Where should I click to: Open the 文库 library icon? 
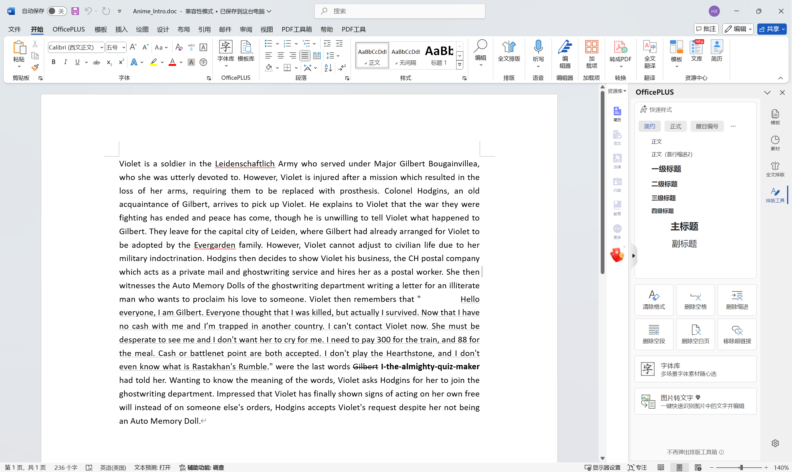tap(697, 51)
